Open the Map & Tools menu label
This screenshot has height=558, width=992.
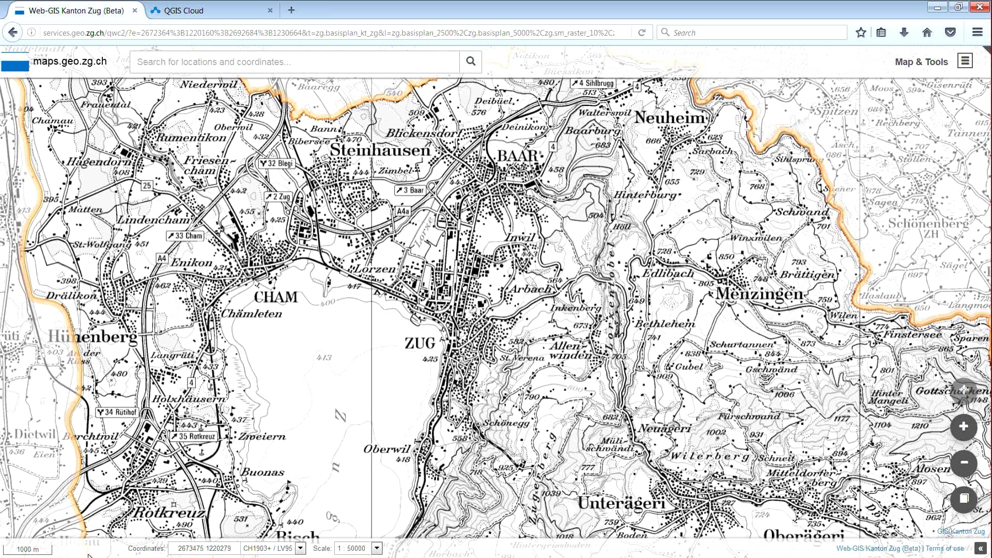921,62
